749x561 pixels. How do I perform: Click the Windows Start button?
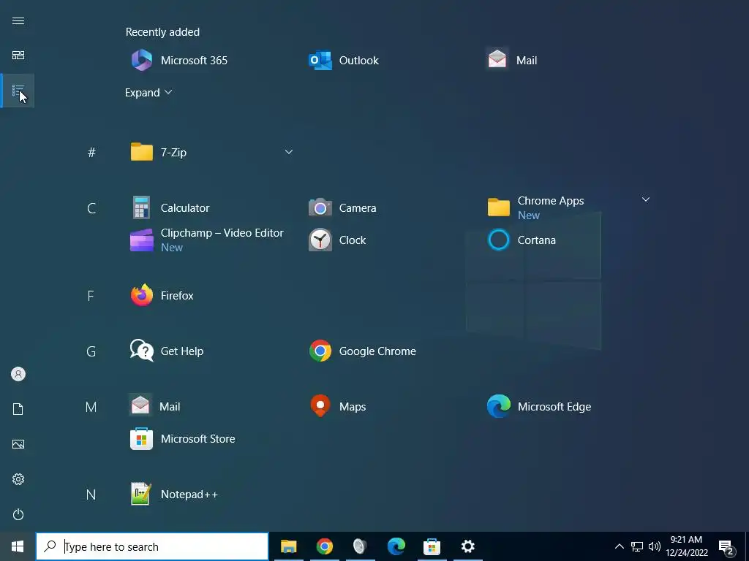[18, 546]
